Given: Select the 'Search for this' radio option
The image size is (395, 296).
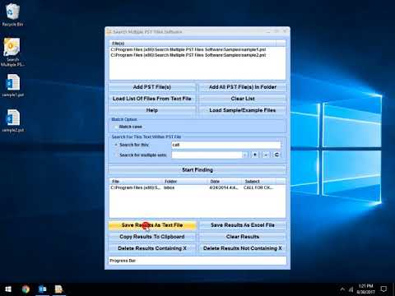Looking at the screenshot, I should coord(116,145).
